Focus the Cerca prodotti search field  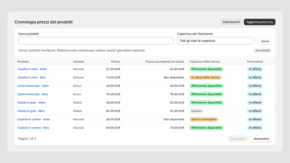[x=96, y=41]
